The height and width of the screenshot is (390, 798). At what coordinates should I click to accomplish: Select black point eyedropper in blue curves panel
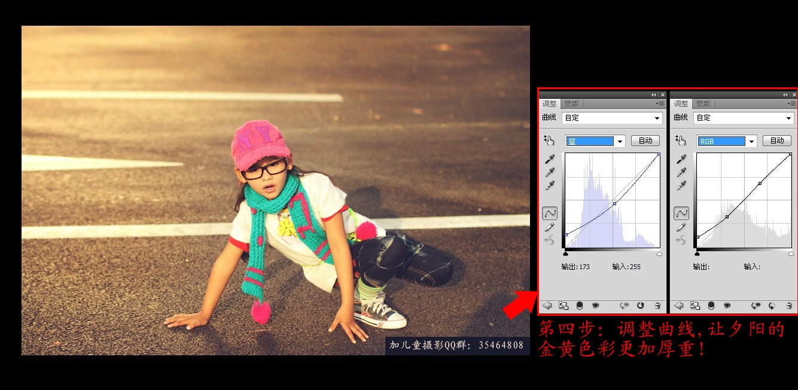tap(549, 159)
